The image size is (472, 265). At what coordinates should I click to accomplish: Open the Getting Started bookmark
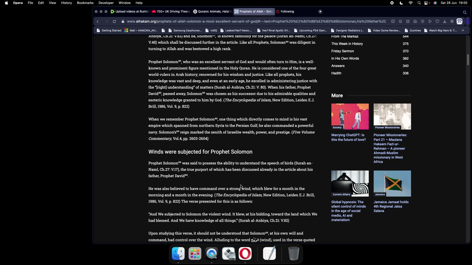click(109, 31)
